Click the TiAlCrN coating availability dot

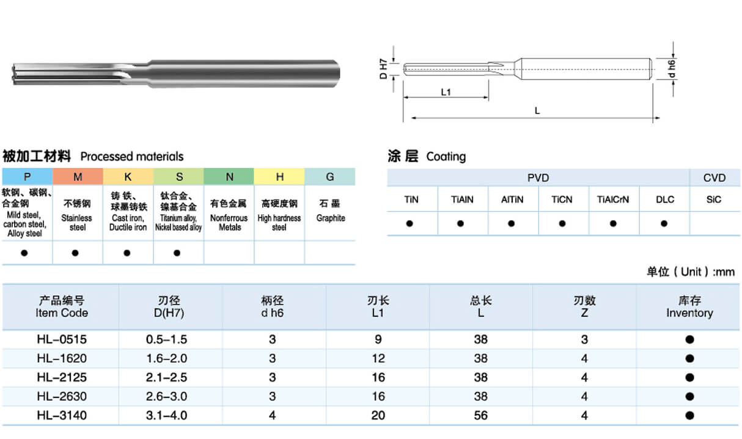[613, 223]
